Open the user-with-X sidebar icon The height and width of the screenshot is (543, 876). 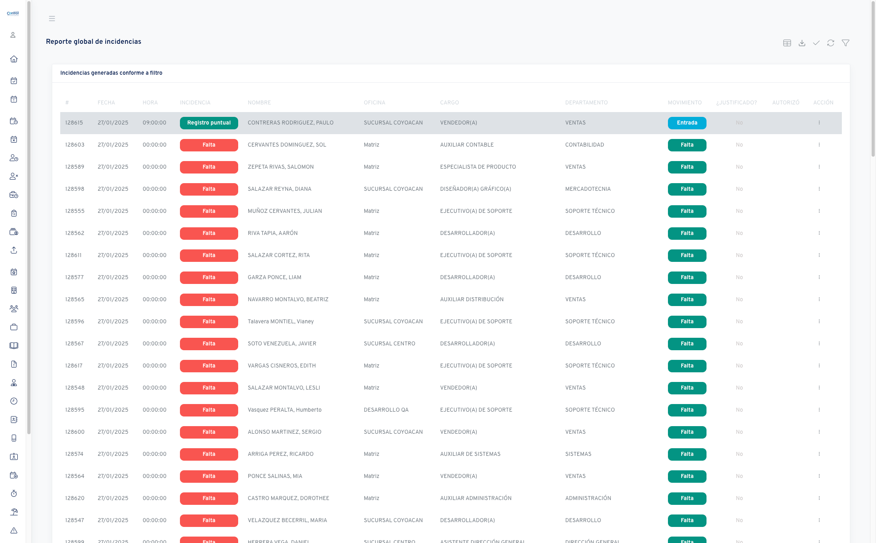coord(14,176)
